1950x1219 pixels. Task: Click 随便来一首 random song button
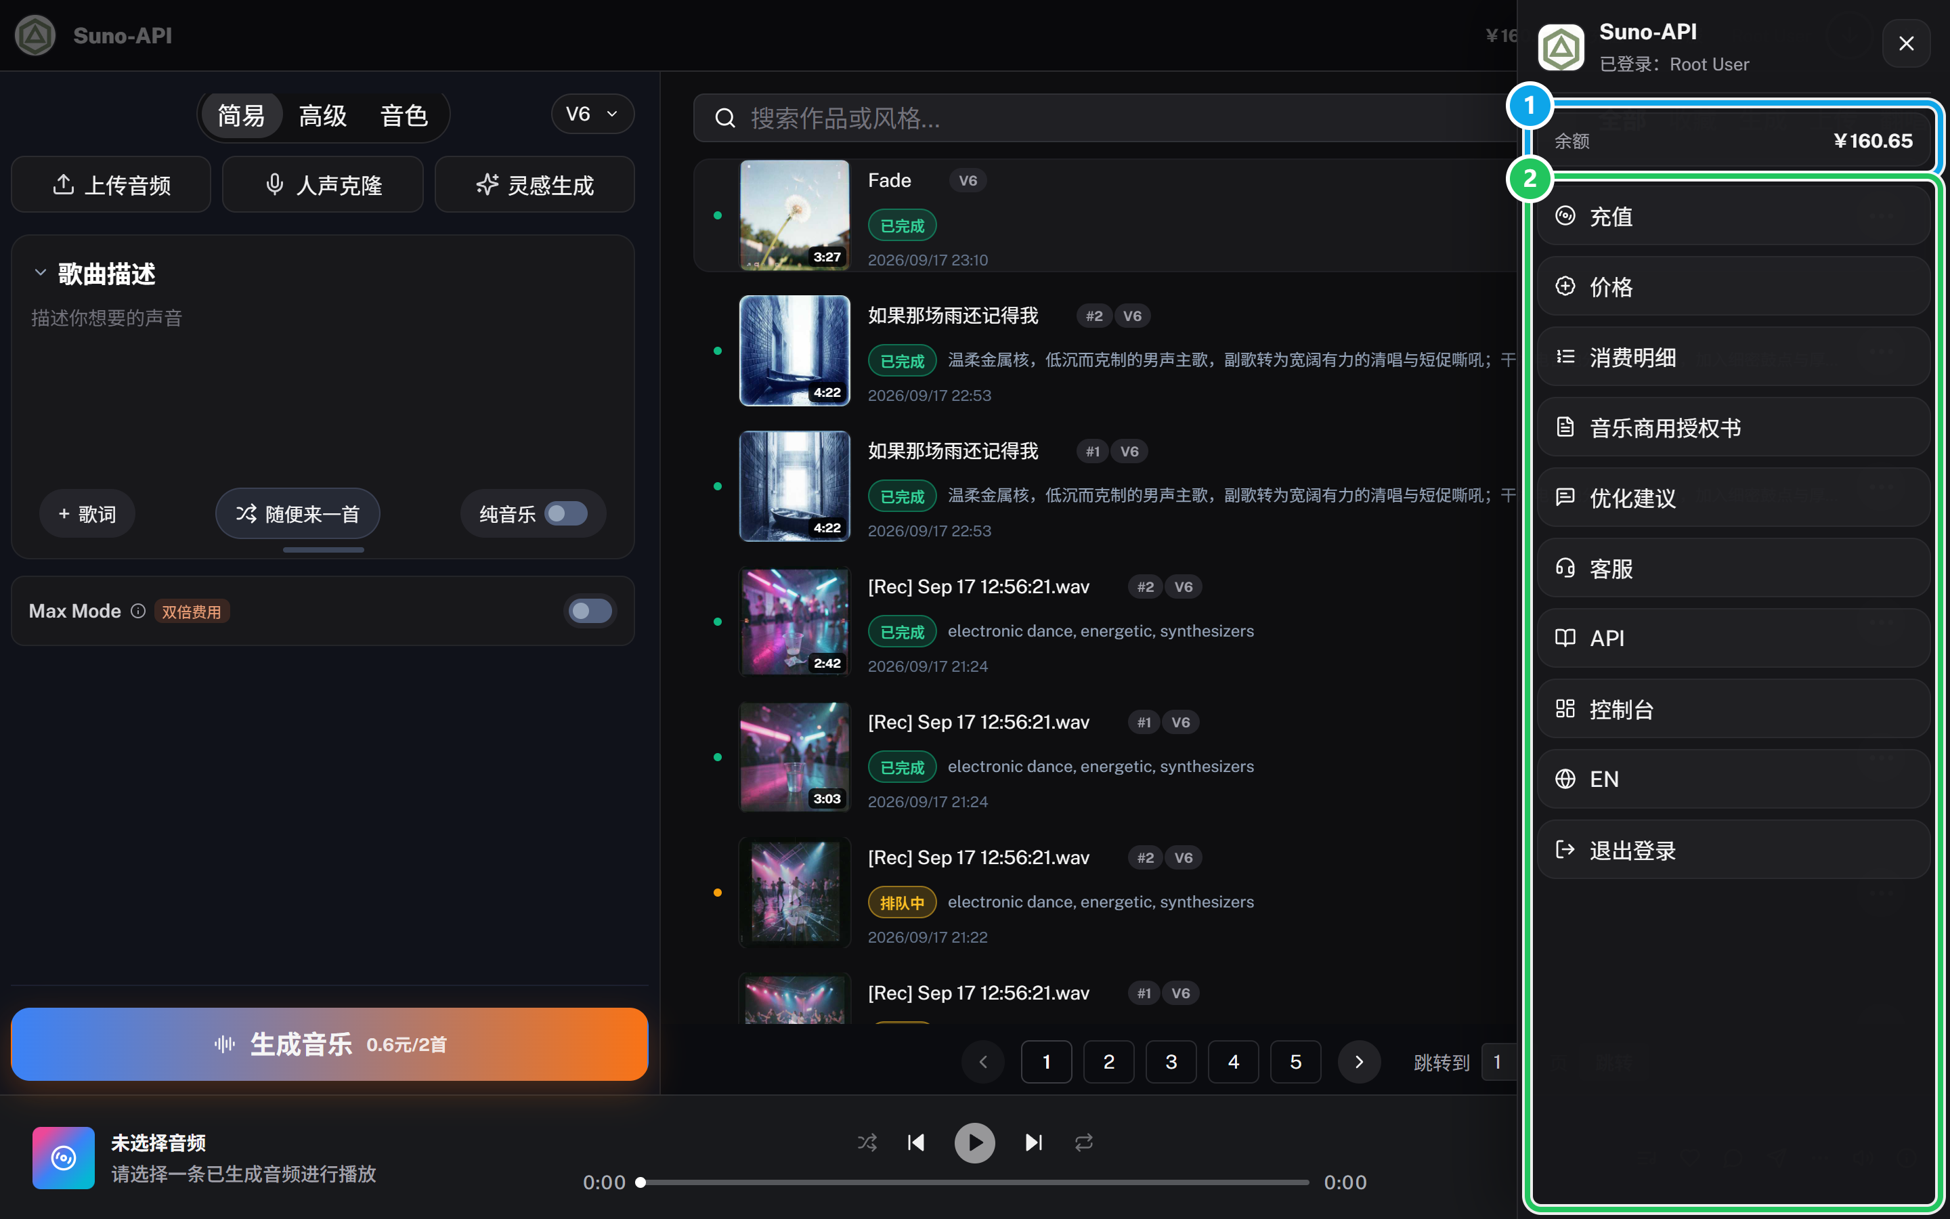click(297, 513)
